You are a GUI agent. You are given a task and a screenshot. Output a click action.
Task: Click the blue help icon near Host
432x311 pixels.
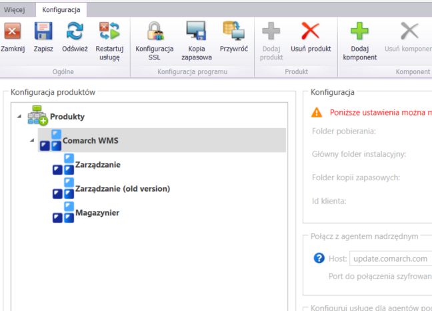[x=319, y=258]
